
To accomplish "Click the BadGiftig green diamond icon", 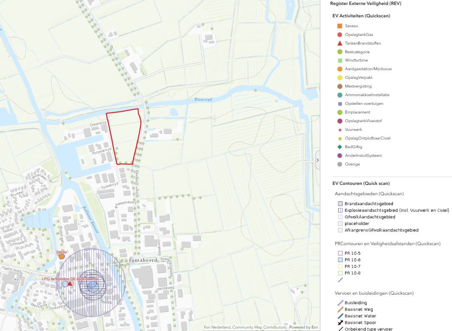I will click(340, 147).
